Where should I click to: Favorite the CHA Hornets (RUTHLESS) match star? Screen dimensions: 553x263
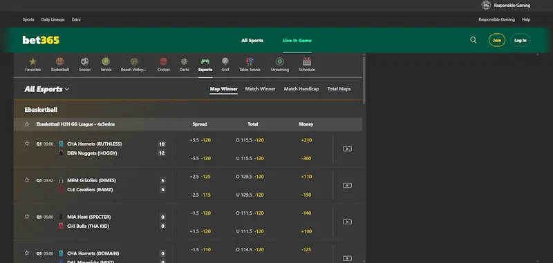27,144
